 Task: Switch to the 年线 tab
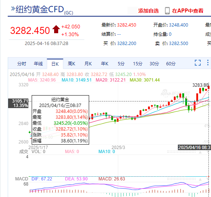click(38, 64)
